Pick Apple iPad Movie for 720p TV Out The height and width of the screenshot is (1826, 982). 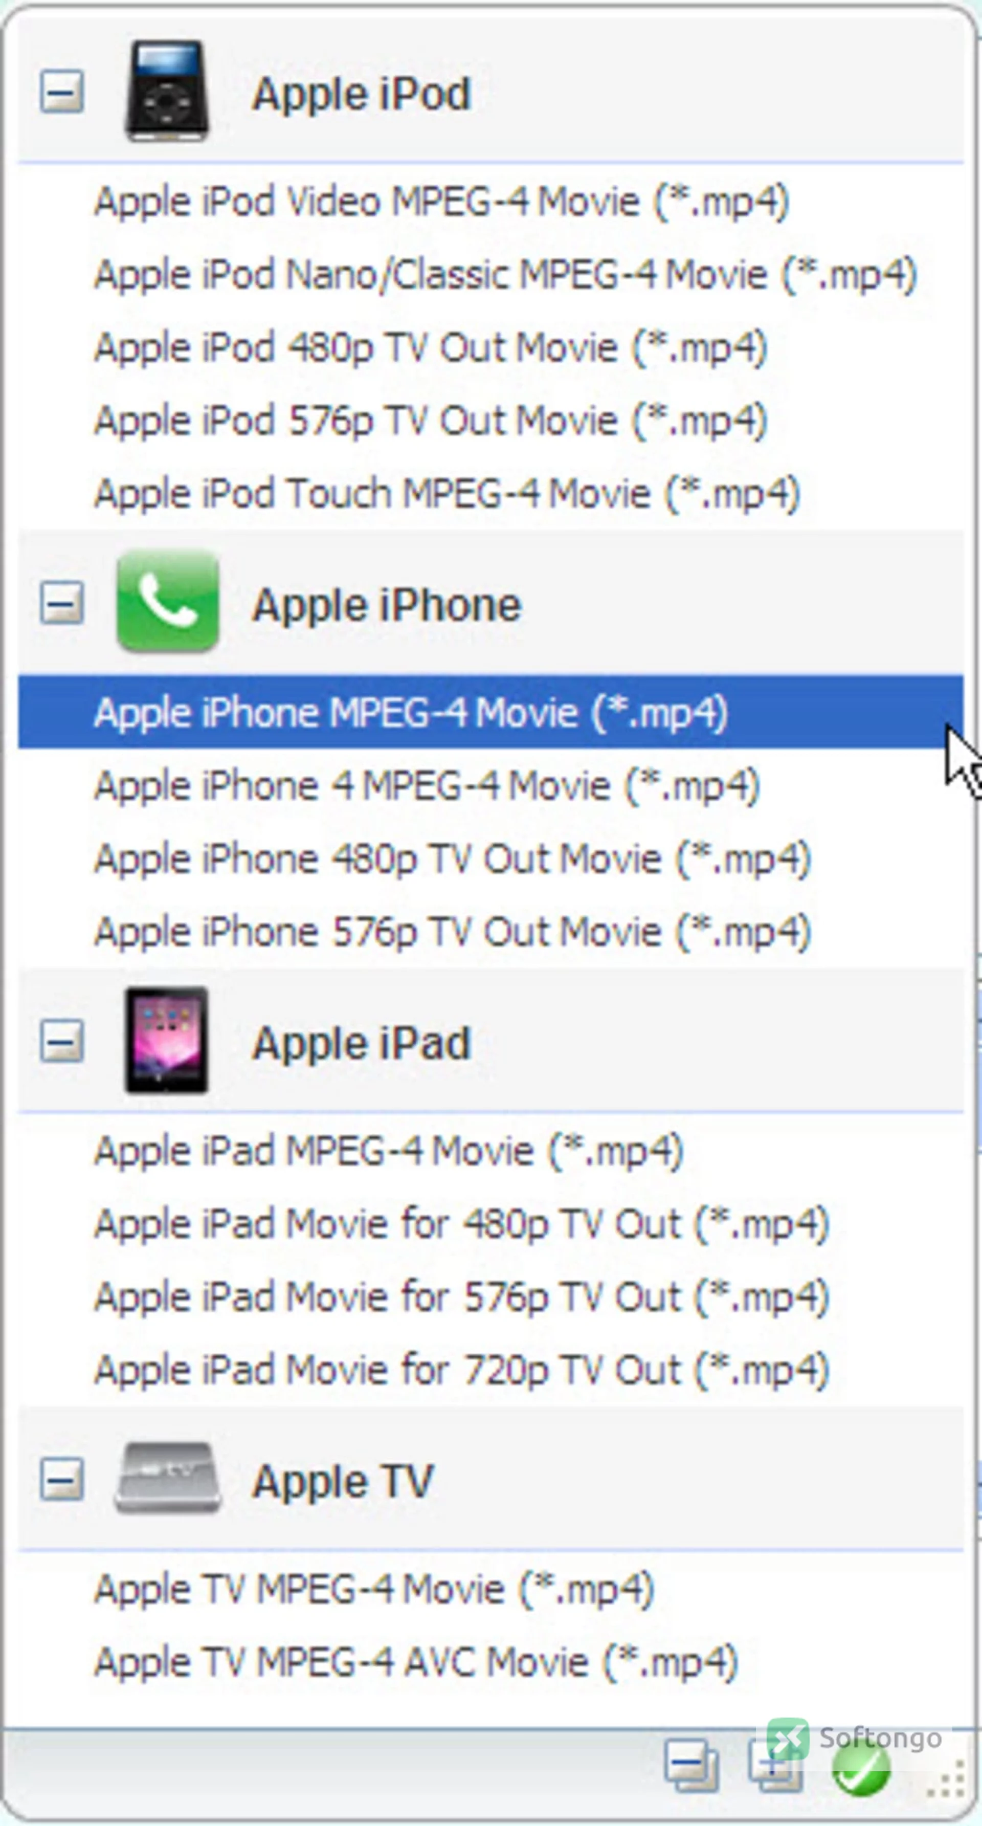click(490, 1370)
